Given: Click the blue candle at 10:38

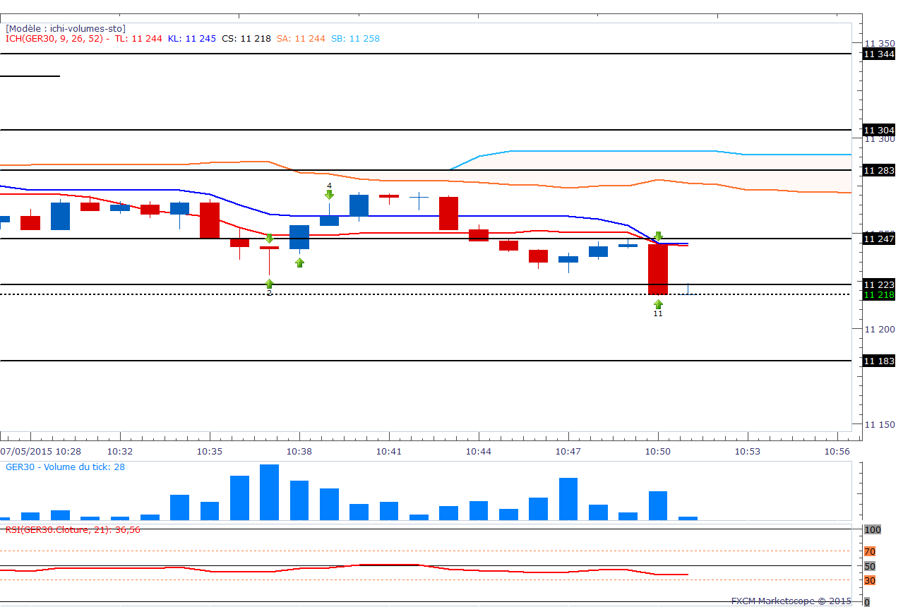Looking at the screenshot, I should [x=299, y=237].
